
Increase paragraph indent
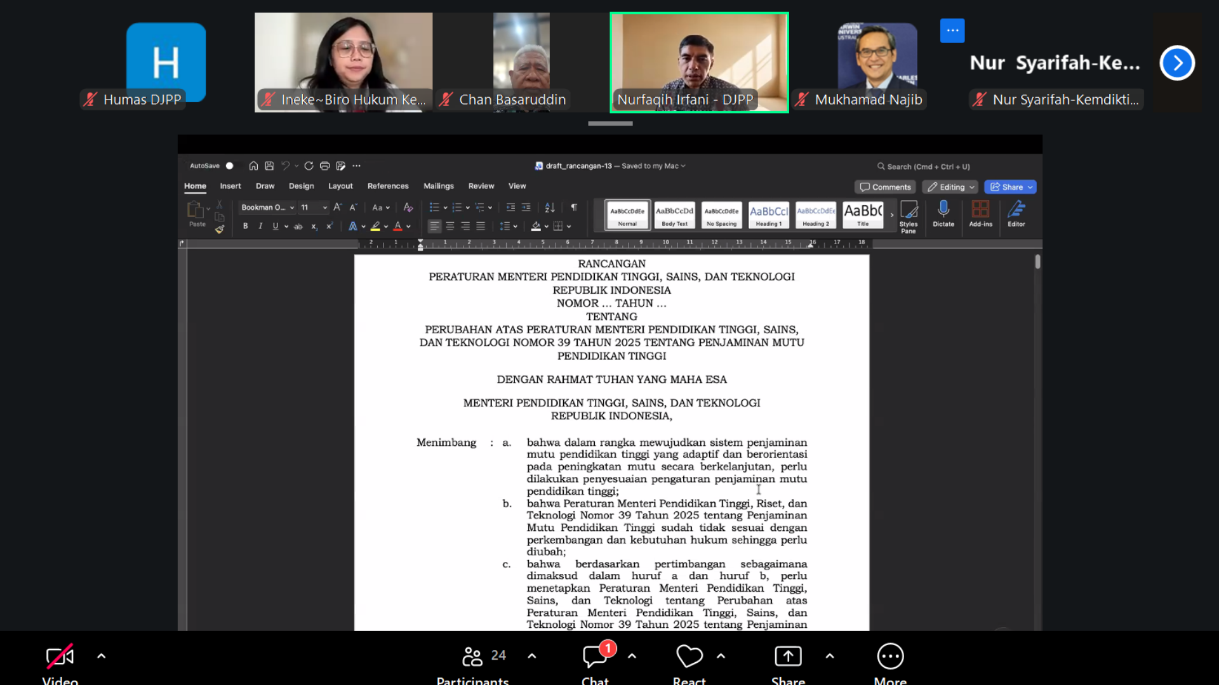point(526,207)
